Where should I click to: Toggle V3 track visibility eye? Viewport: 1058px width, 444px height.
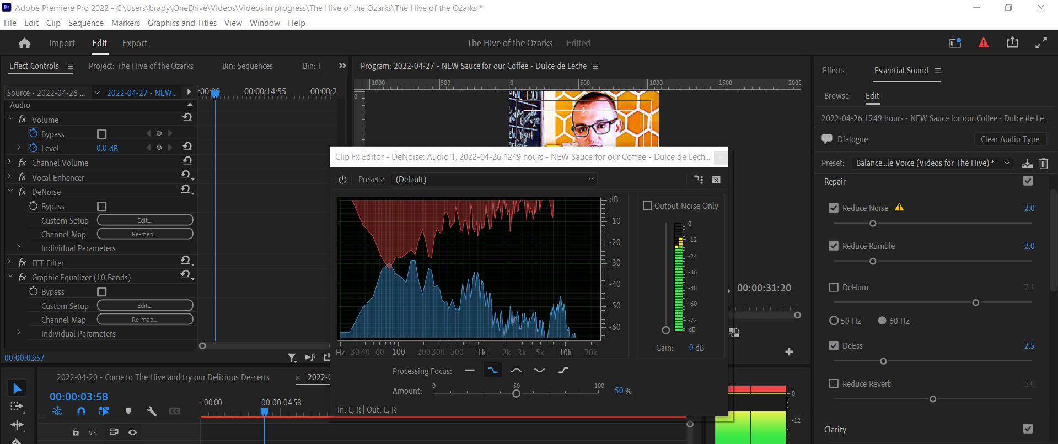(132, 432)
